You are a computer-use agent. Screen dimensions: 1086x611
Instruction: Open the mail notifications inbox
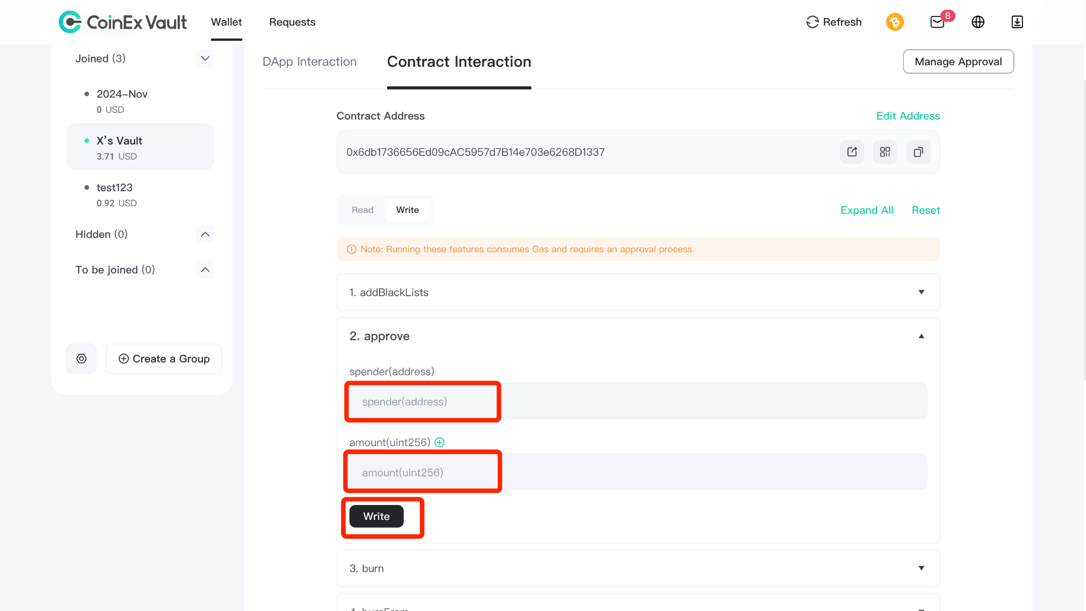pos(938,22)
